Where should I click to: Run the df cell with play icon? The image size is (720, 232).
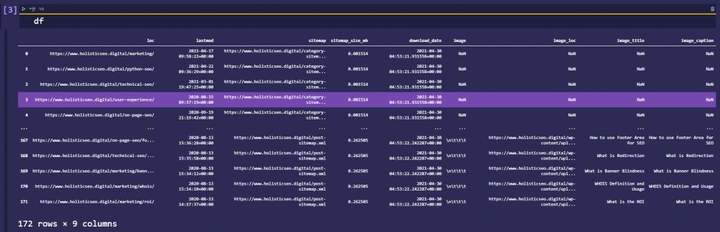click(x=23, y=9)
